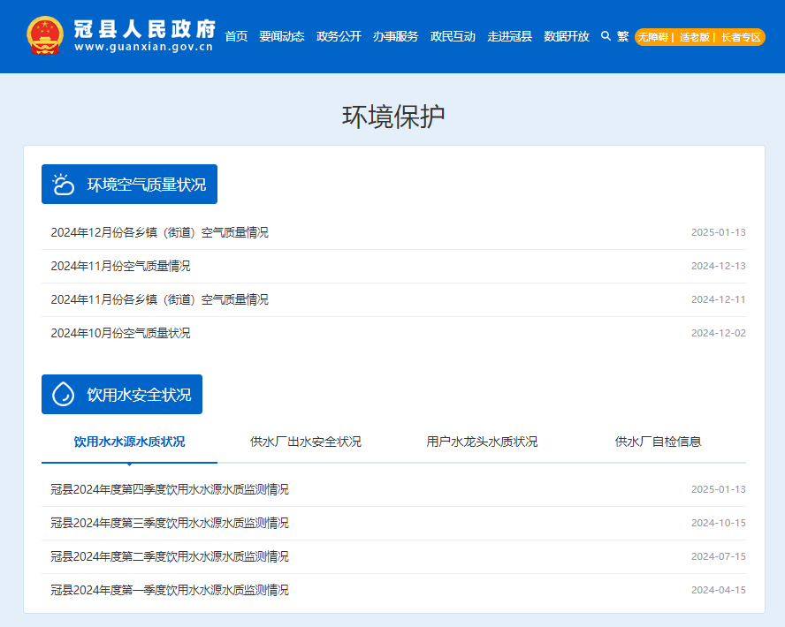The height and width of the screenshot is (627, 785).
Task: Open 要闻动态 navigation menu
Action: 282,36
